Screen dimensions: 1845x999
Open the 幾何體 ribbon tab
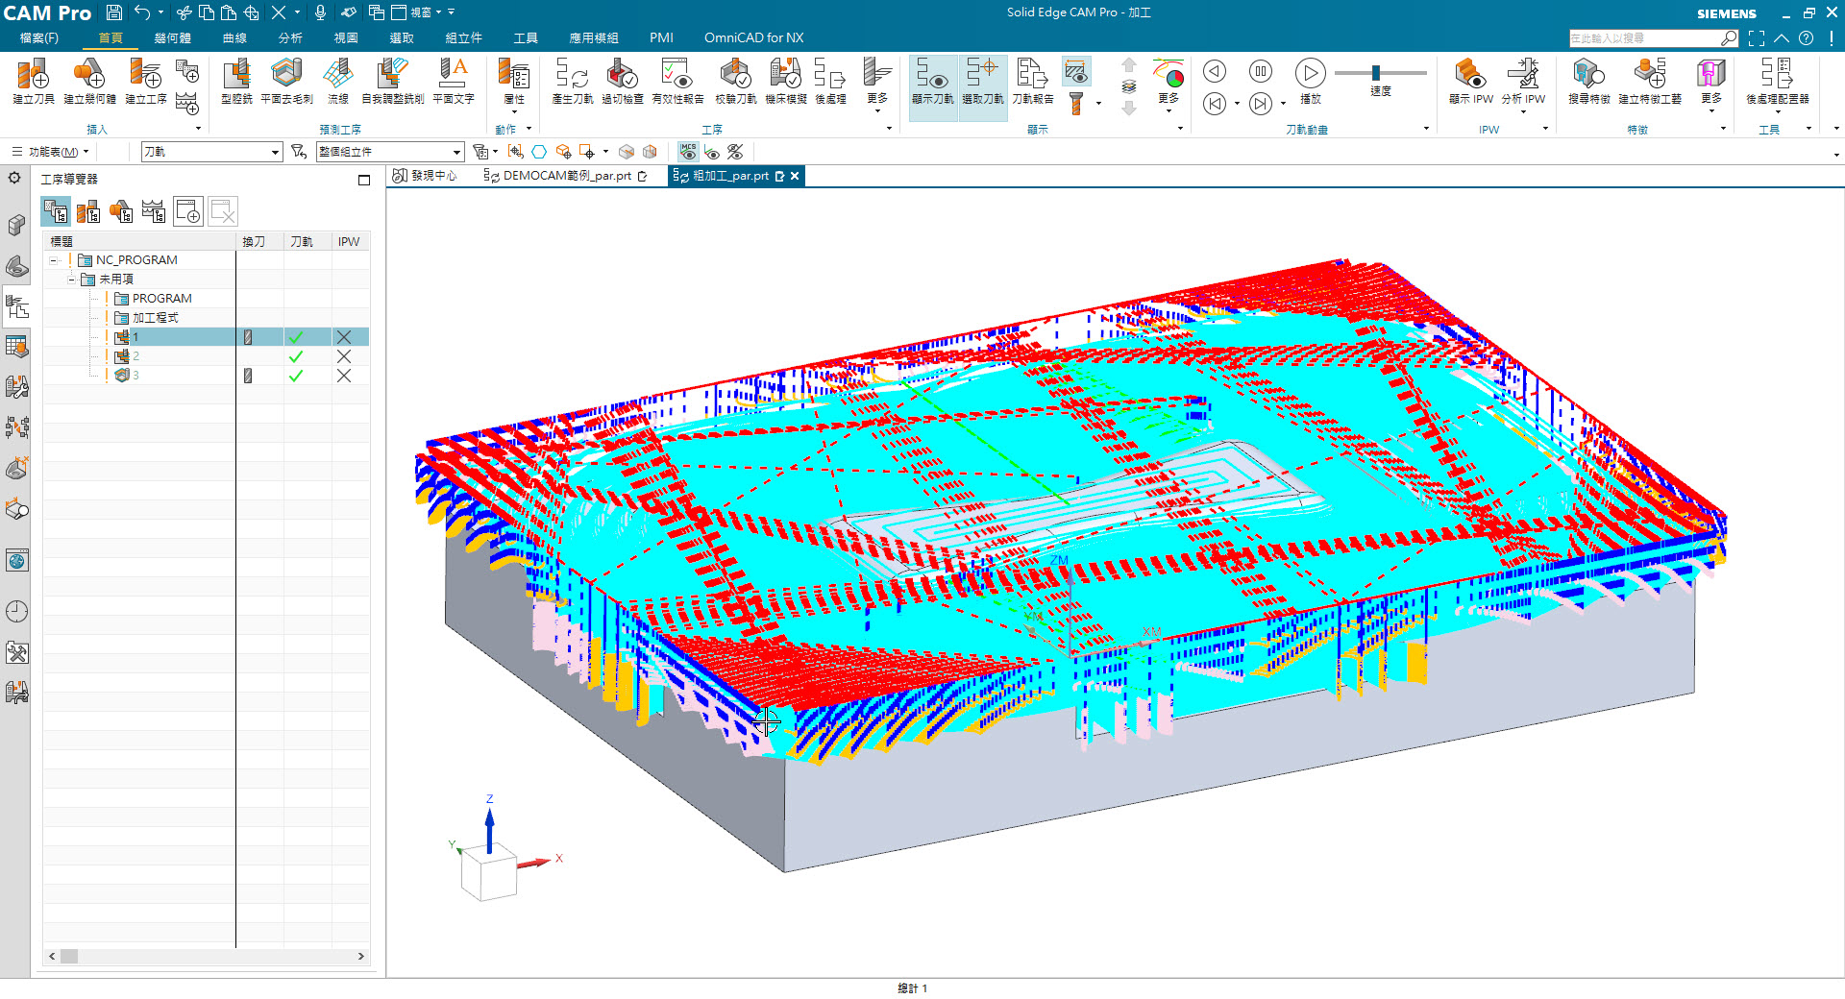173,38
